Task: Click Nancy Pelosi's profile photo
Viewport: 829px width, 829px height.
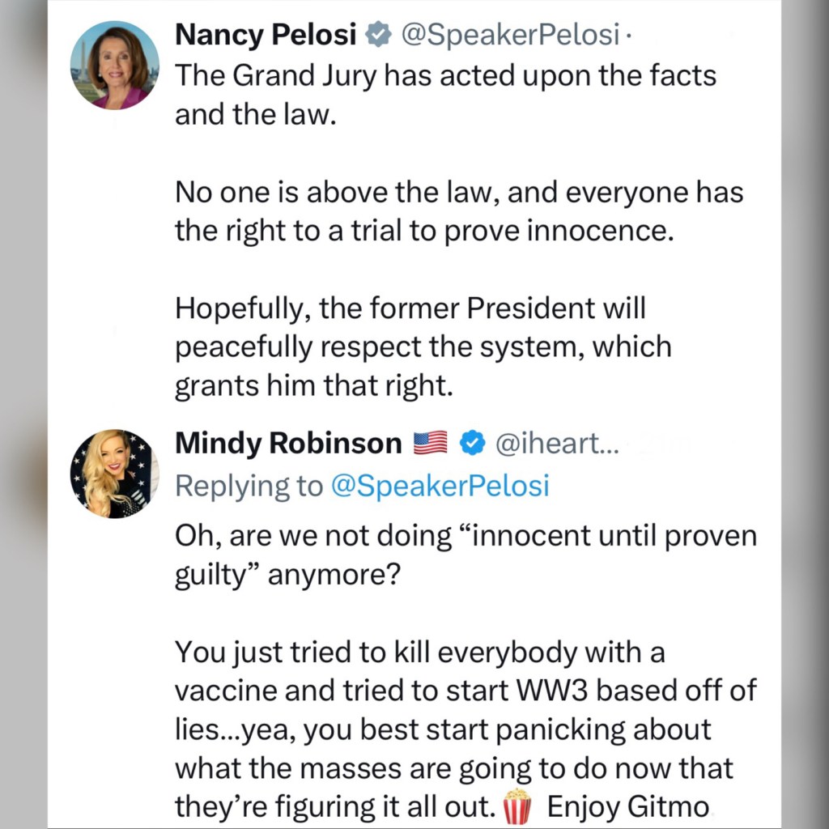Action: [114, 66]
